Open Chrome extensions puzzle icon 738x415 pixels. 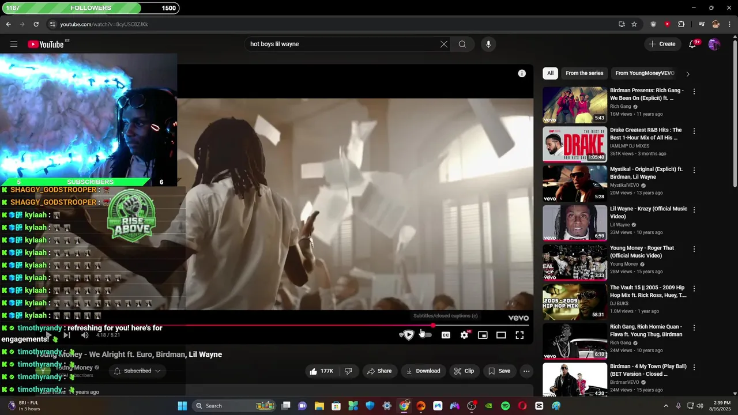click(681, 24)
